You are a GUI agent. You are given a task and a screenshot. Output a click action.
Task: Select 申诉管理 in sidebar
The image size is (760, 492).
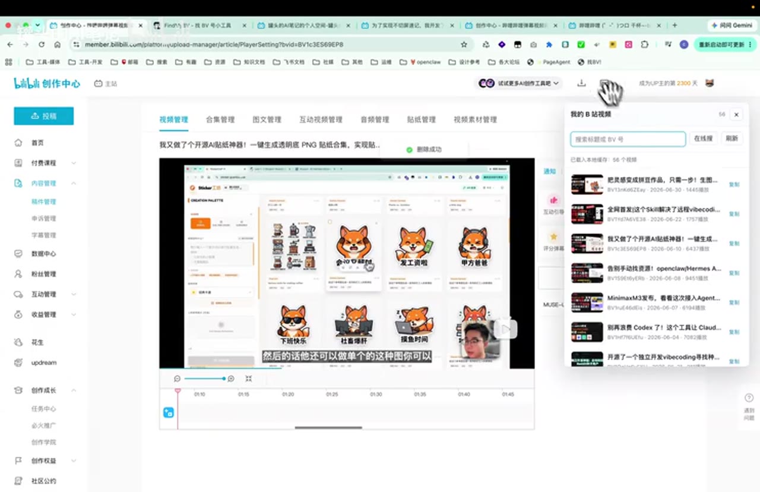pos(43,219)
